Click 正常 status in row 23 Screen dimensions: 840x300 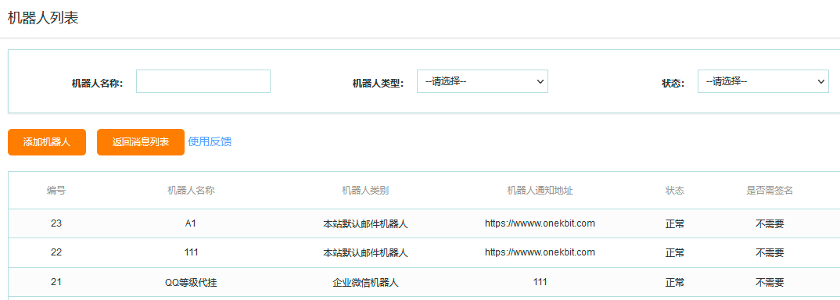[675, 224]
